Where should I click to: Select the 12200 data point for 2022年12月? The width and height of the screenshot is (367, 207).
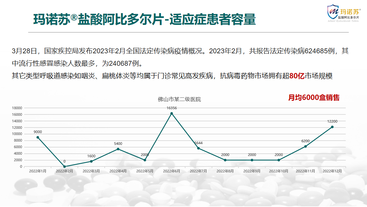coord(332,127)
